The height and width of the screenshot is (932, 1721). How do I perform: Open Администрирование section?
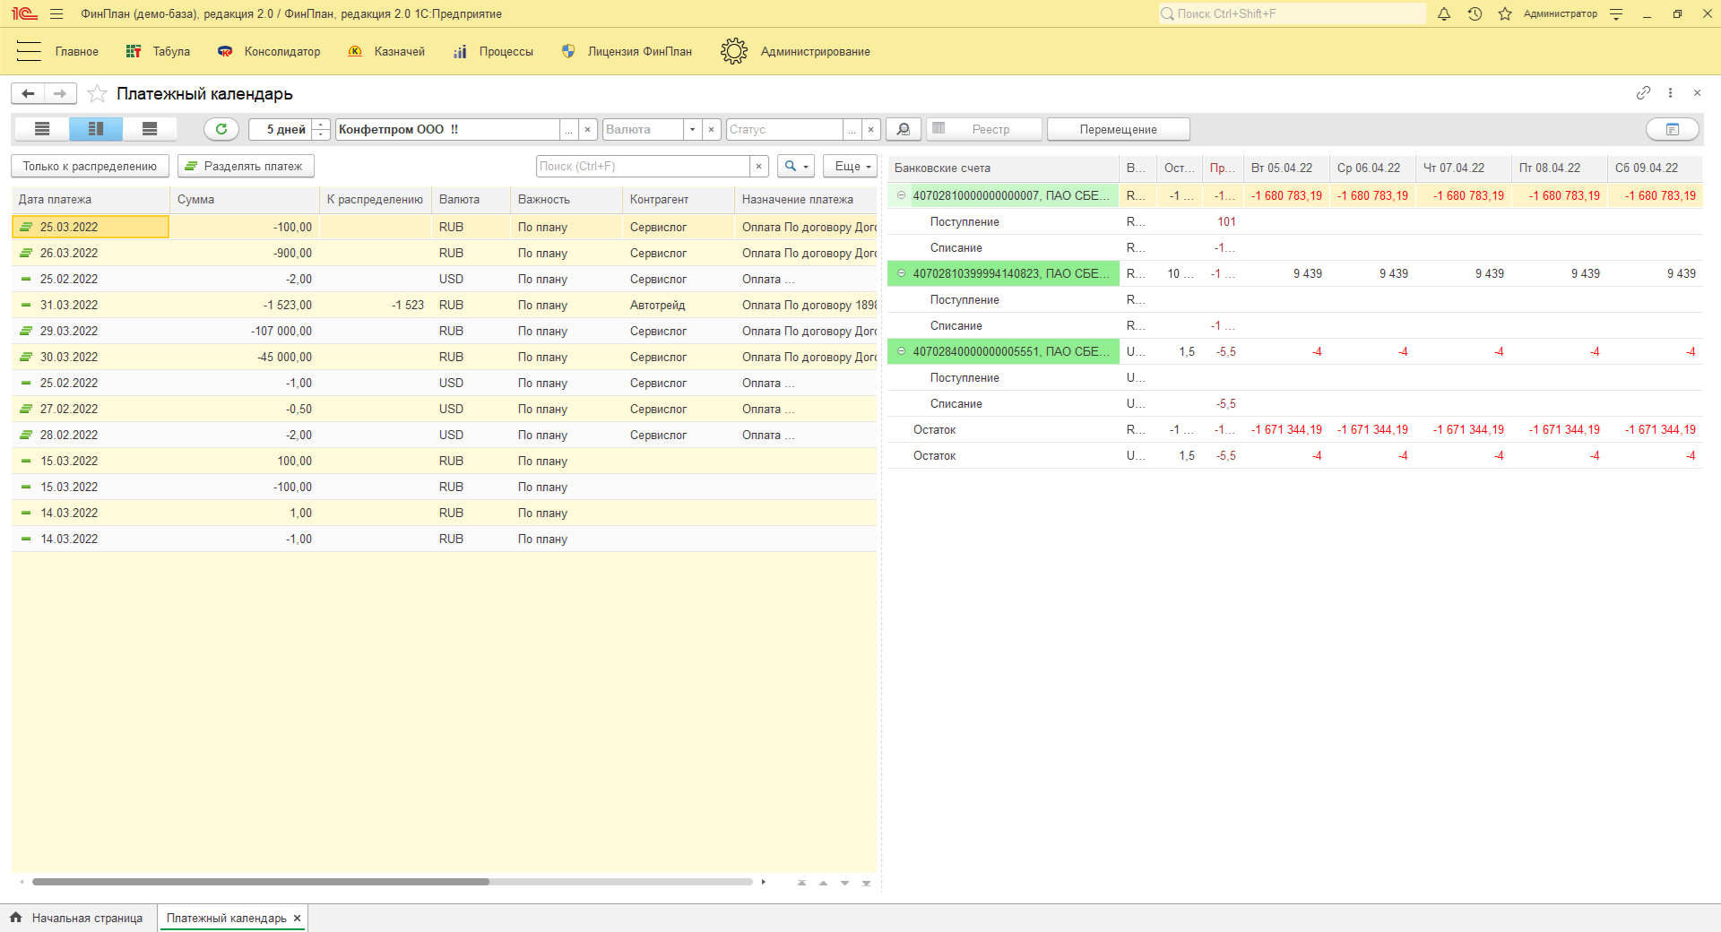[x=795, y=51]
